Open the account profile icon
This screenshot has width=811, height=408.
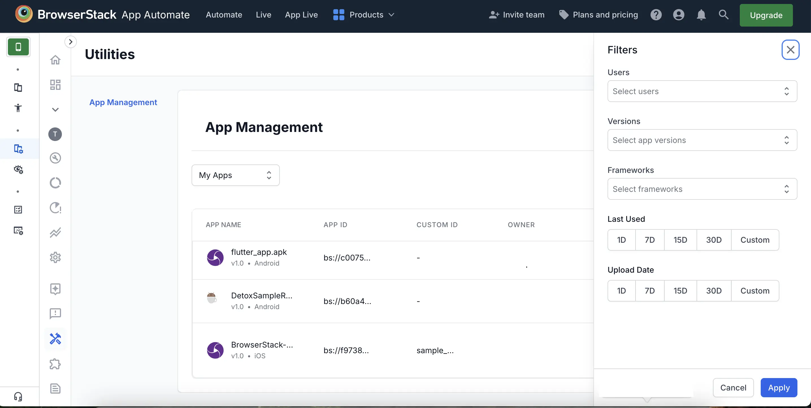678,14
